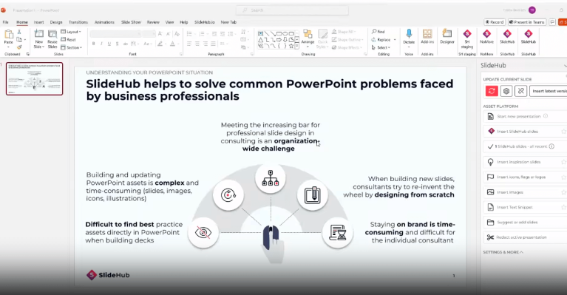Image resolution: width=567 pixels, height=295 pixels.
Task: Click Insert images
Action: pyautogui.click(x=525, y=192)
